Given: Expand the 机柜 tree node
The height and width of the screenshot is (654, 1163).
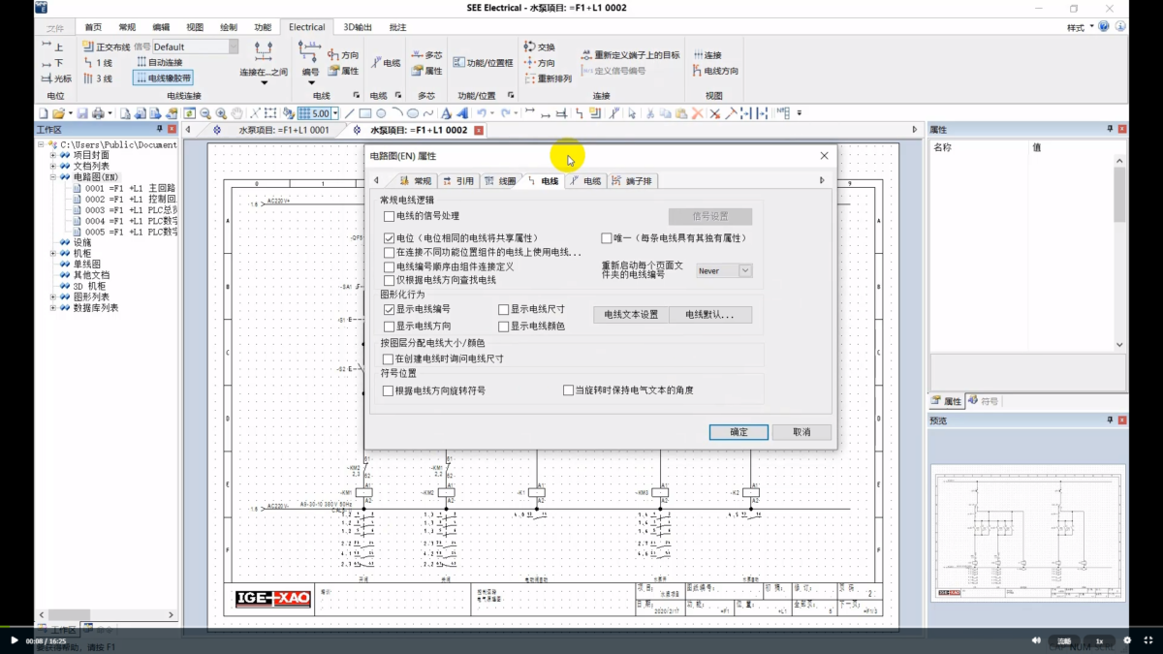Looking at the screenshot, I should point(54,253).
